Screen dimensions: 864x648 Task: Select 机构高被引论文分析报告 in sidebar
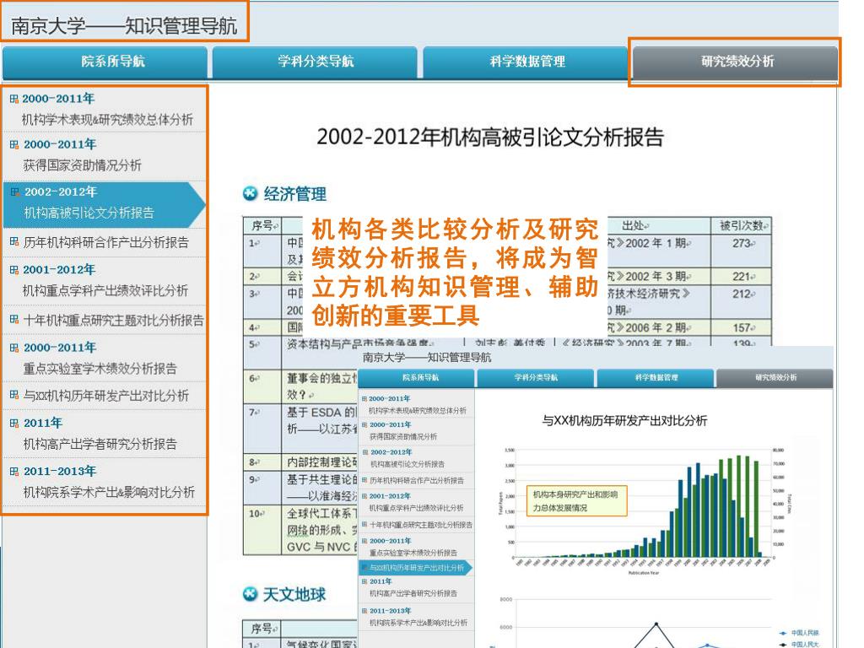tap(89, 213)
